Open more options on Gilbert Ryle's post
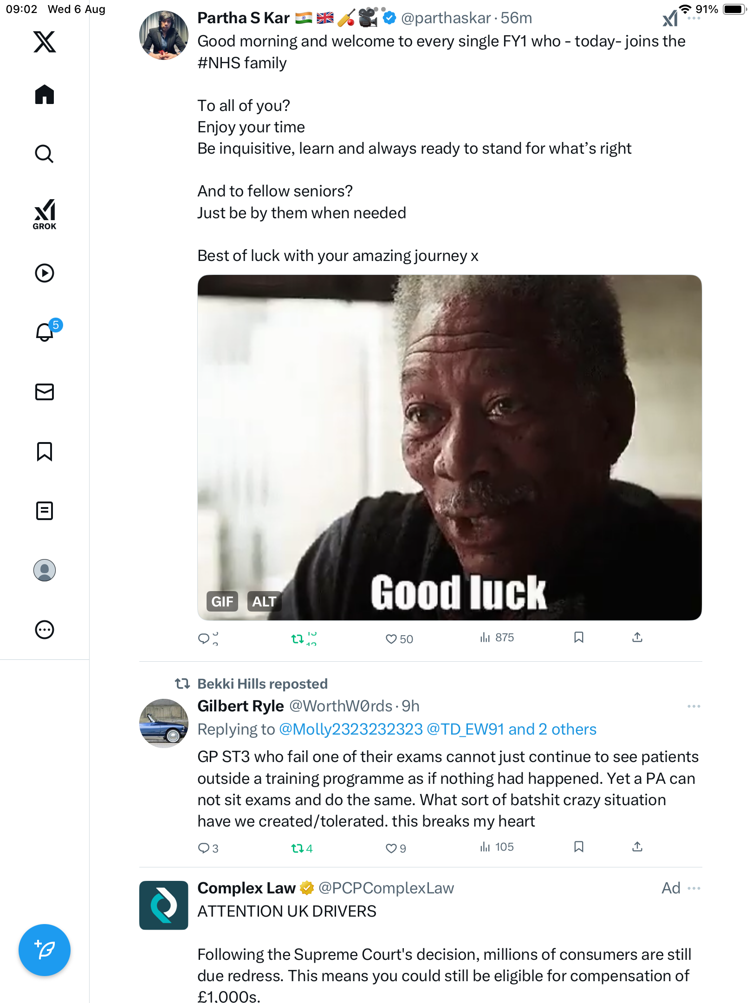Image resolution: width=752 pixels, height=1003 pixels. pyautogui.click(x=694, y=706)
